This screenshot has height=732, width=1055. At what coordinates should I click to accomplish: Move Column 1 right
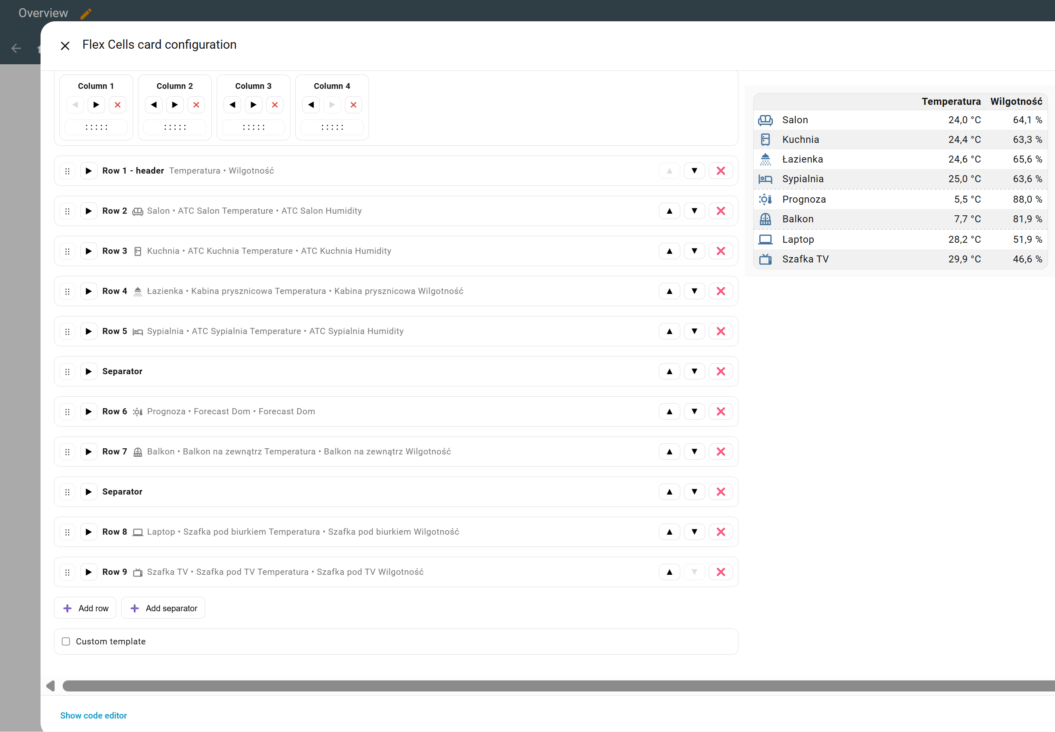point(96,105)
